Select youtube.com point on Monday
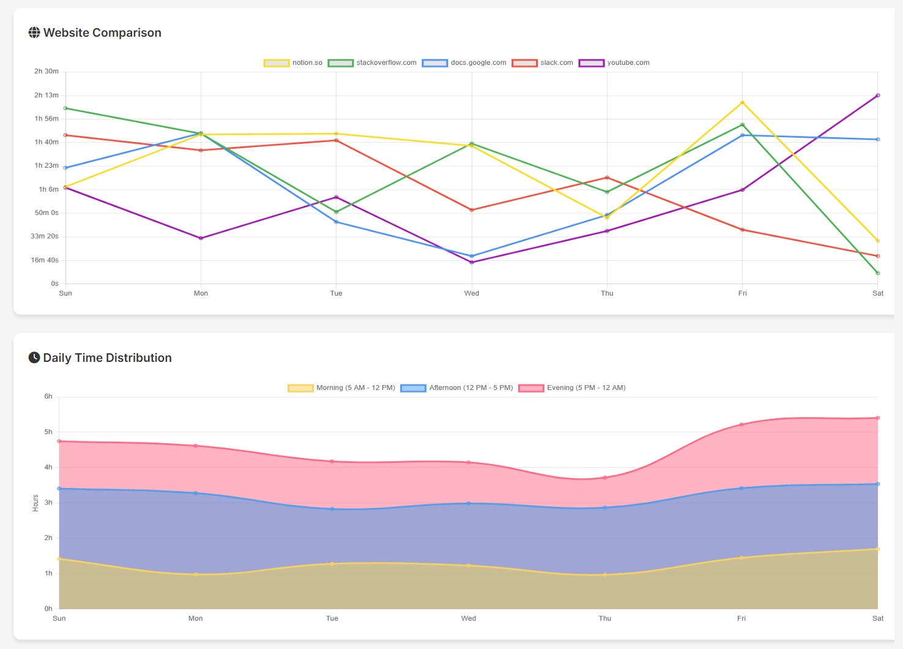This screenshot has width=903, height=649. click(x=201, y=238)
